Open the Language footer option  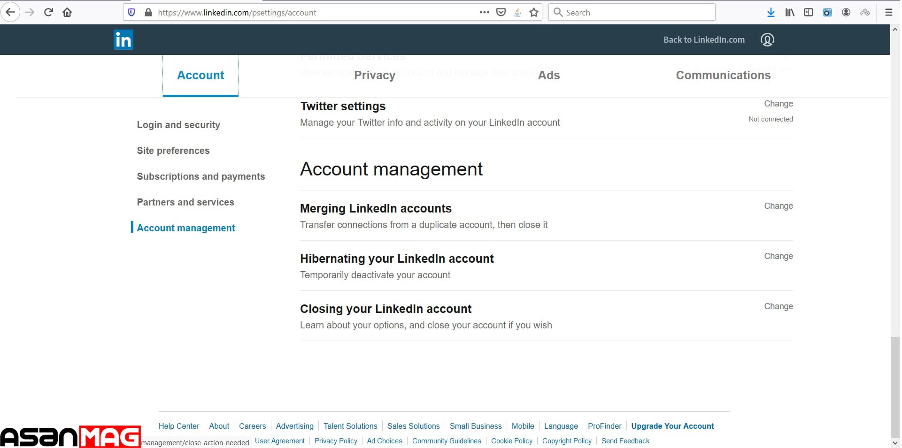(561, 426)
